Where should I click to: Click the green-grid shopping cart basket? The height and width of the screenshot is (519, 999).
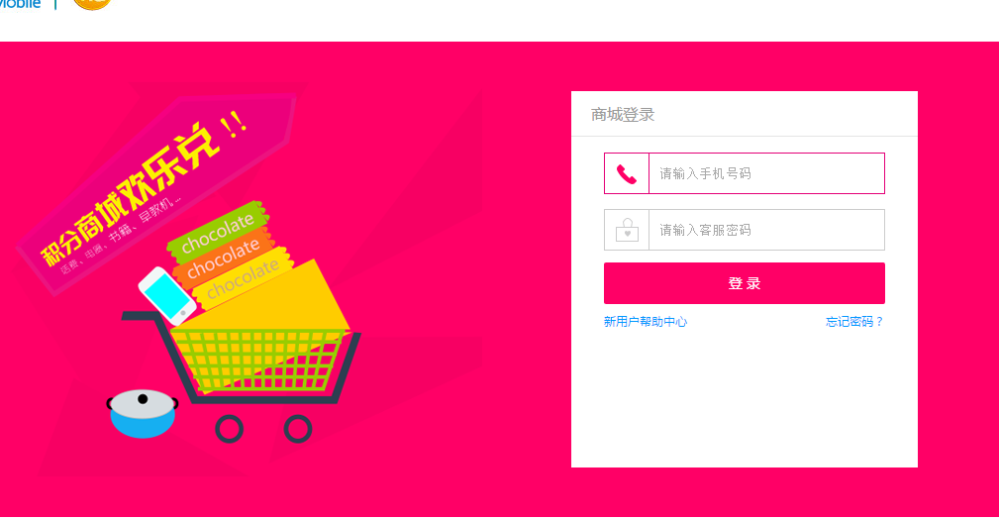pos(257,359)
